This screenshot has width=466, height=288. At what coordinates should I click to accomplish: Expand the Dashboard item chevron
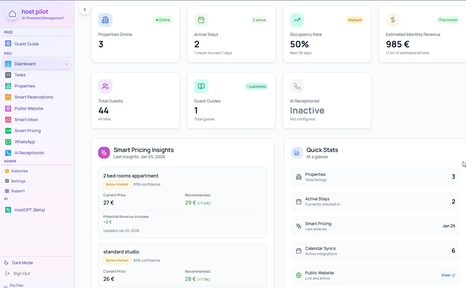coord(66,64)
